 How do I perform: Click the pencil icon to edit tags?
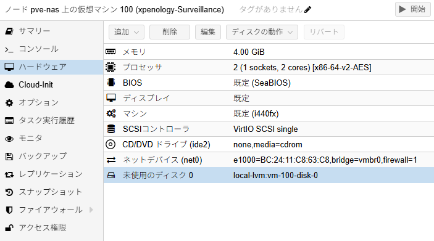pos(307,10)
